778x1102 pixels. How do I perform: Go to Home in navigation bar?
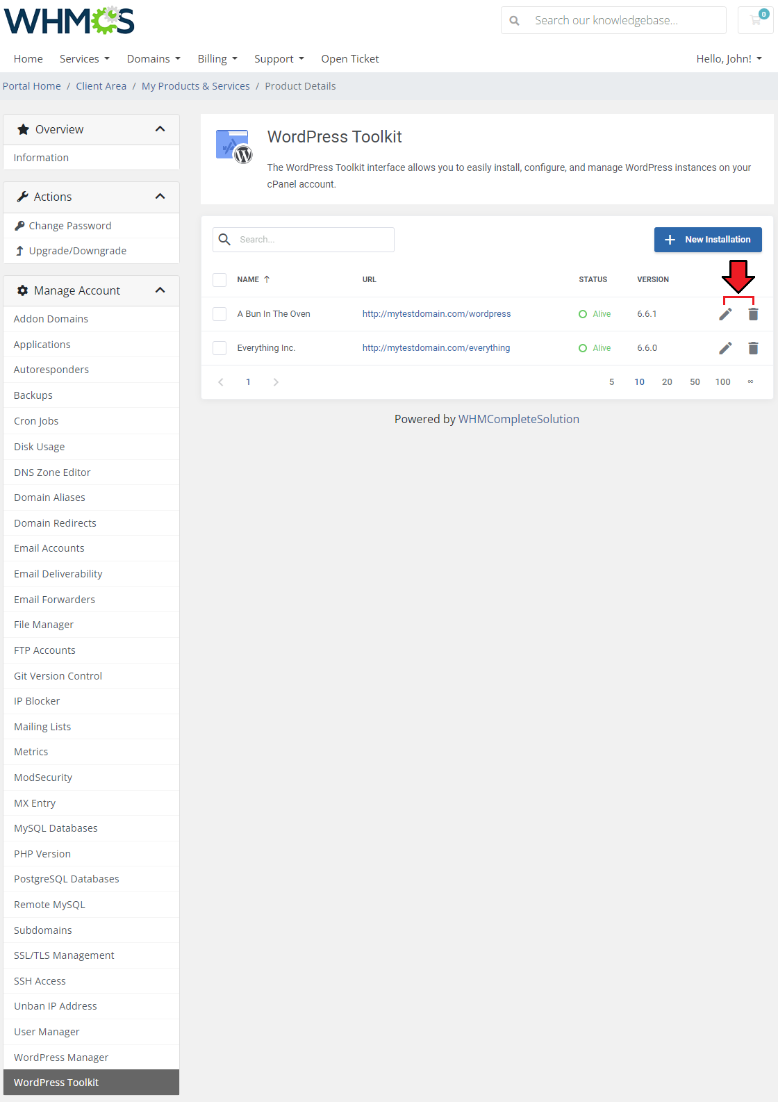click(28, 59)
